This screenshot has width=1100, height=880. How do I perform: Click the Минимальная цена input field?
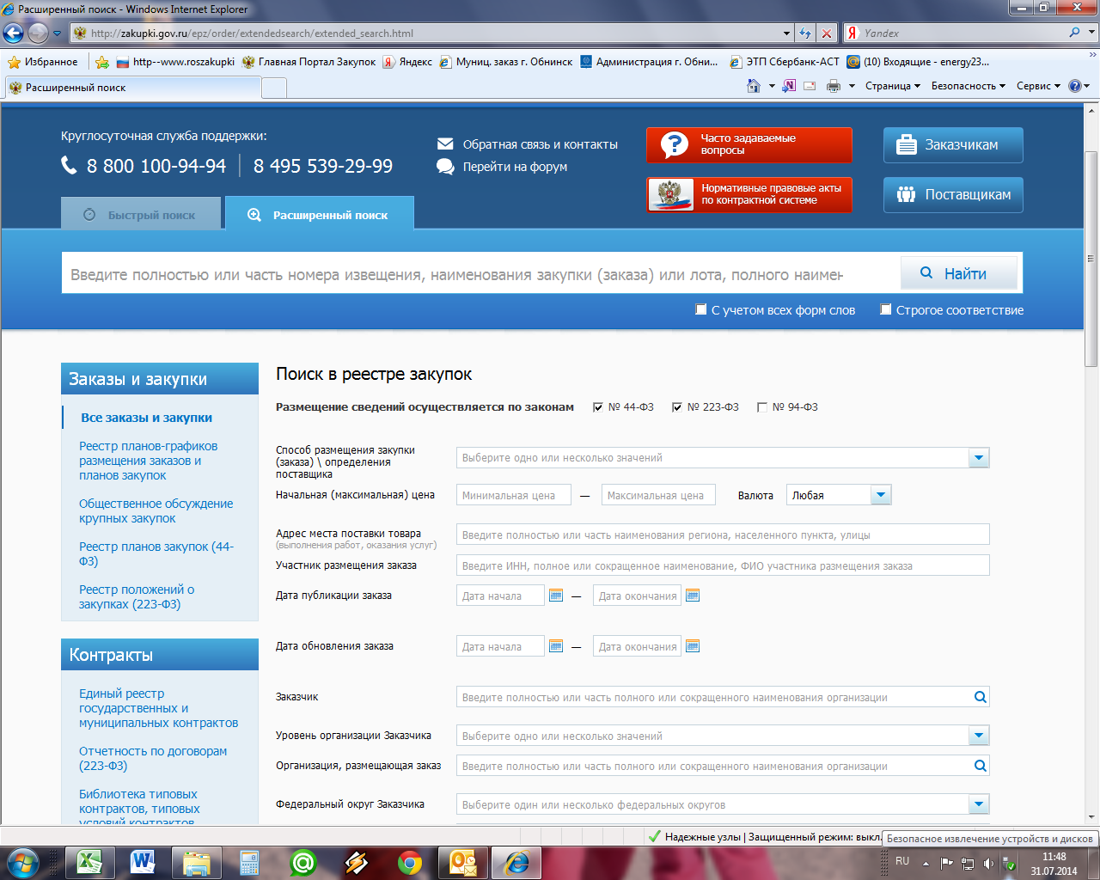click(513, 495)
